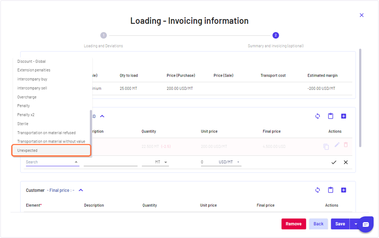Collapse the Customer section chevron
The height and width of the screenshot is (238, 379).
(x=81, y=190)
